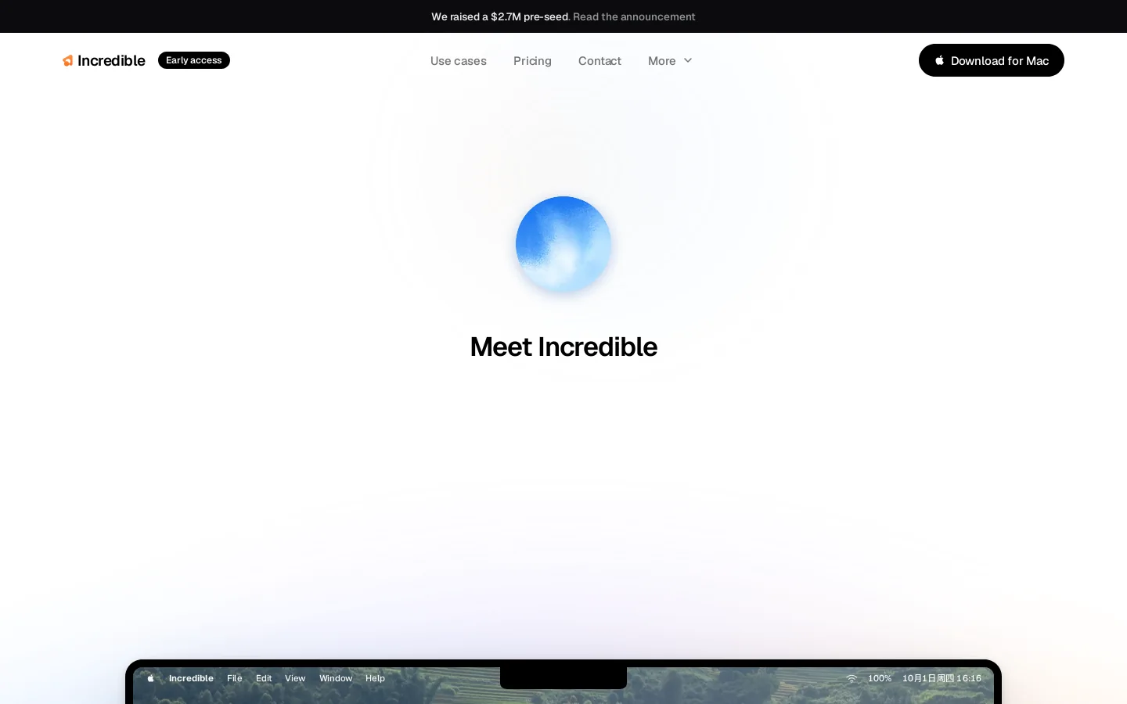Click the Incredible app menu in mockup
1127x704 pixels.
191,678
